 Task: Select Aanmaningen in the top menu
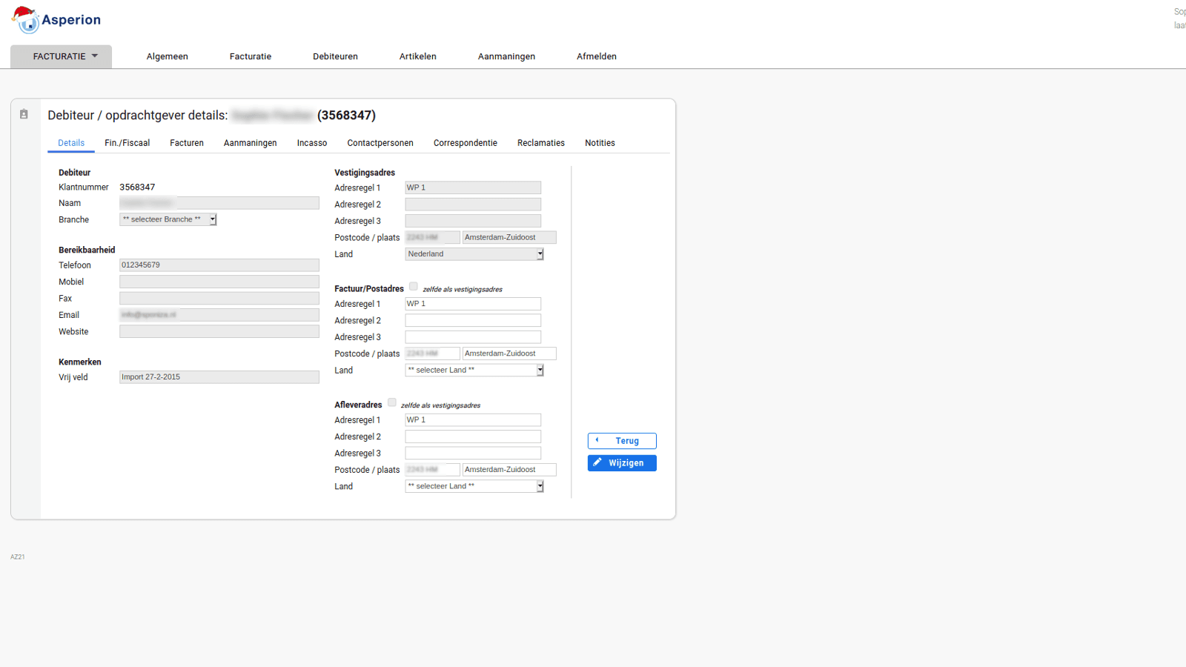pos(506,56)
